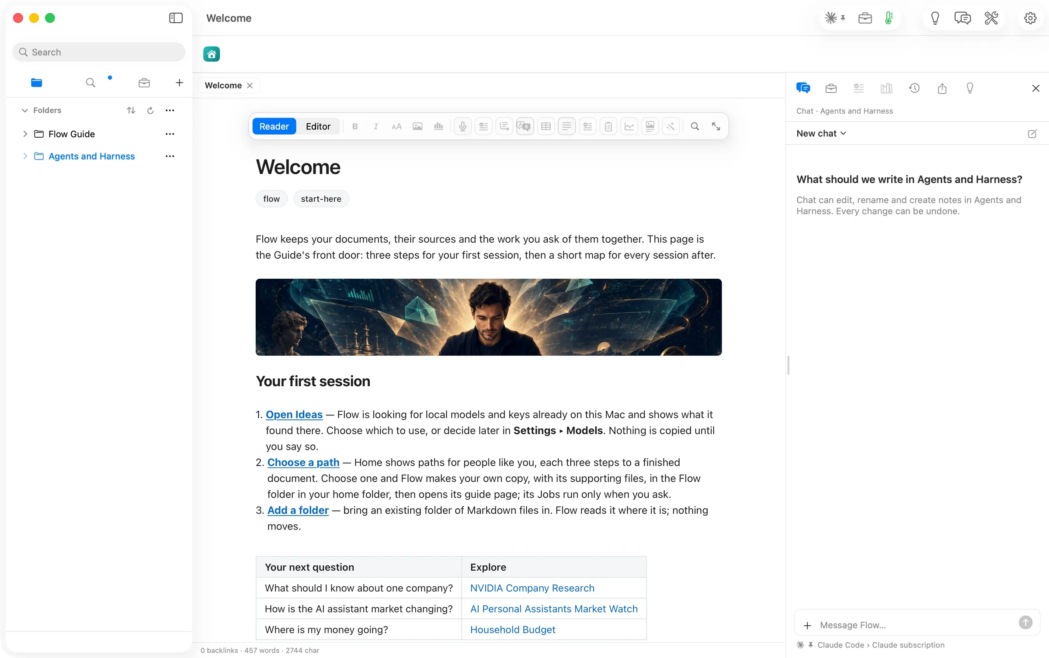The image size is (1049, 658).
Task: Open the chat tab in right panel
Action: tap(803, 88)
